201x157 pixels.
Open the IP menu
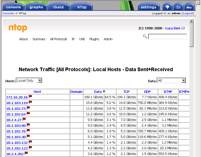click(73, 39)
